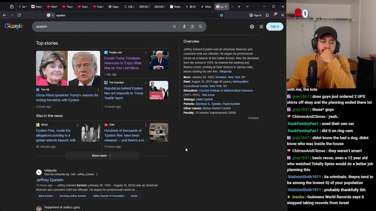Screen dimensions: 376x211
Task: Open the Google apps grid
Action: 261,27
